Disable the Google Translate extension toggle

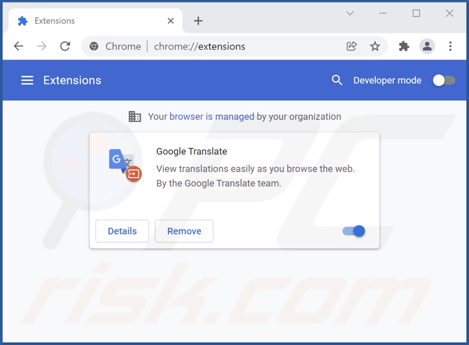(x=354, y=231)
